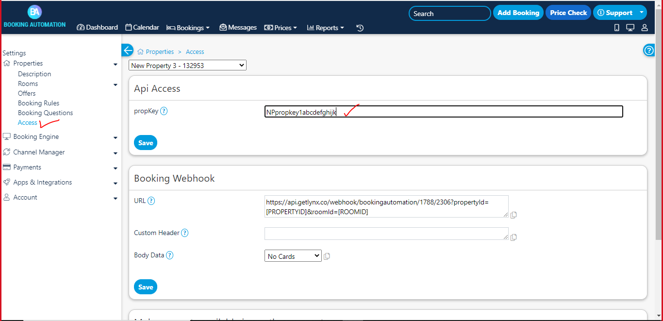Screen dimensions: 663x321
Task: Click the blue back arrow circle
Action: point(127,50)
